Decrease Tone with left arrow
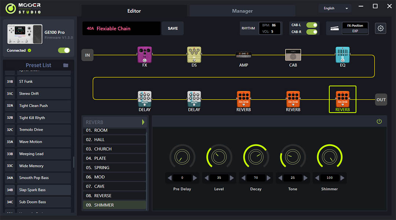The height and width of the screenshot is (220, 396). pos(280,178)
